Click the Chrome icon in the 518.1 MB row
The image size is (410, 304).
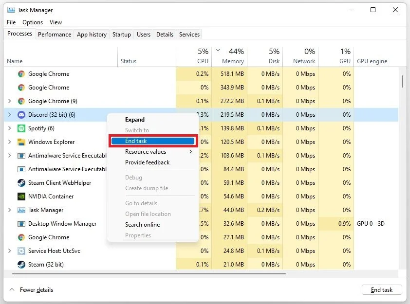tap(21, 74)
